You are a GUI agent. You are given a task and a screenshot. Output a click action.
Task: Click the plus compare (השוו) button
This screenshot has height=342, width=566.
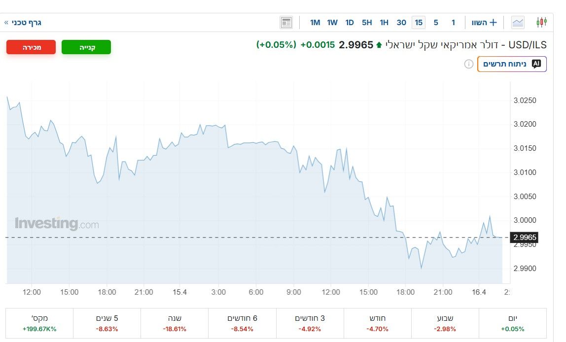coord(485,22)
